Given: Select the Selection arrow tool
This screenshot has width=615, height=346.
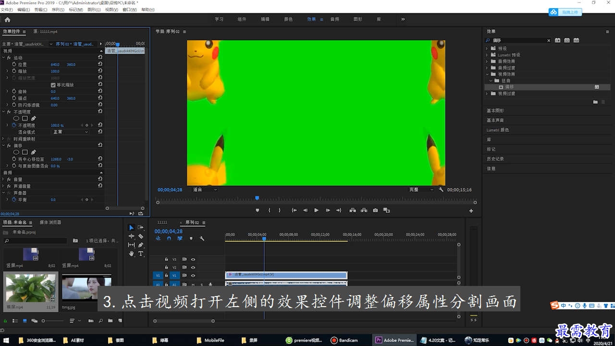Looking at the screenshot, I should [131, 227].
